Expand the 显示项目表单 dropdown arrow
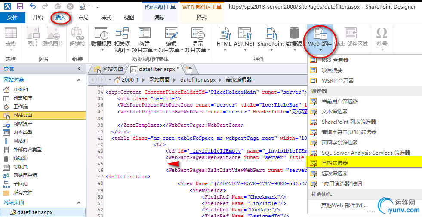 tap(209, 50)
